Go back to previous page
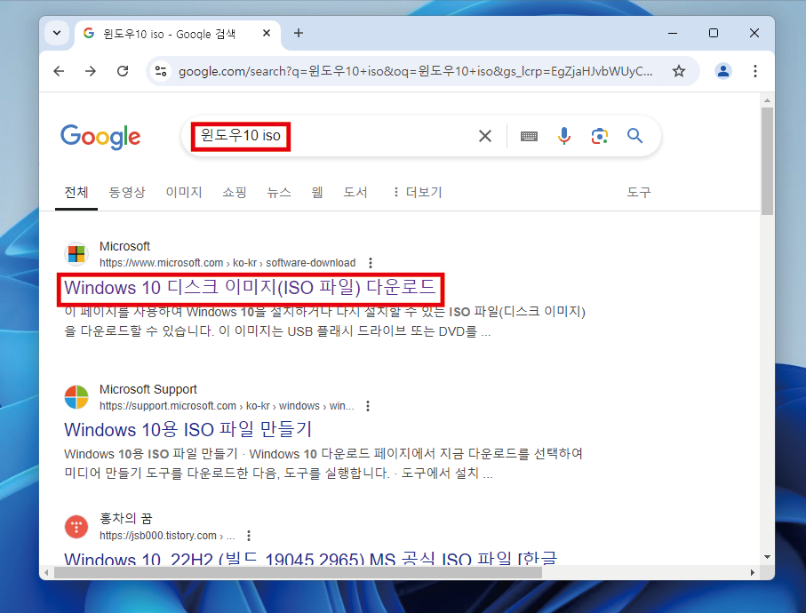The image size is (806, 613). coord(60,71)
